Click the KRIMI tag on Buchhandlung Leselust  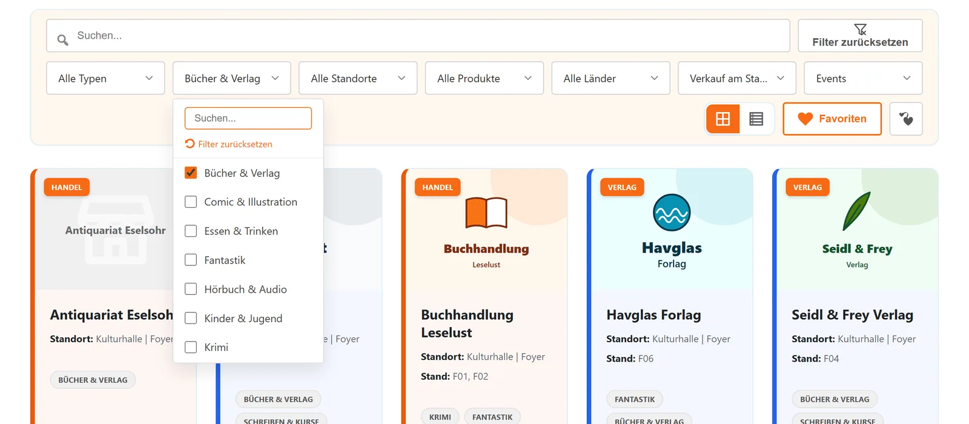point(440,417)
